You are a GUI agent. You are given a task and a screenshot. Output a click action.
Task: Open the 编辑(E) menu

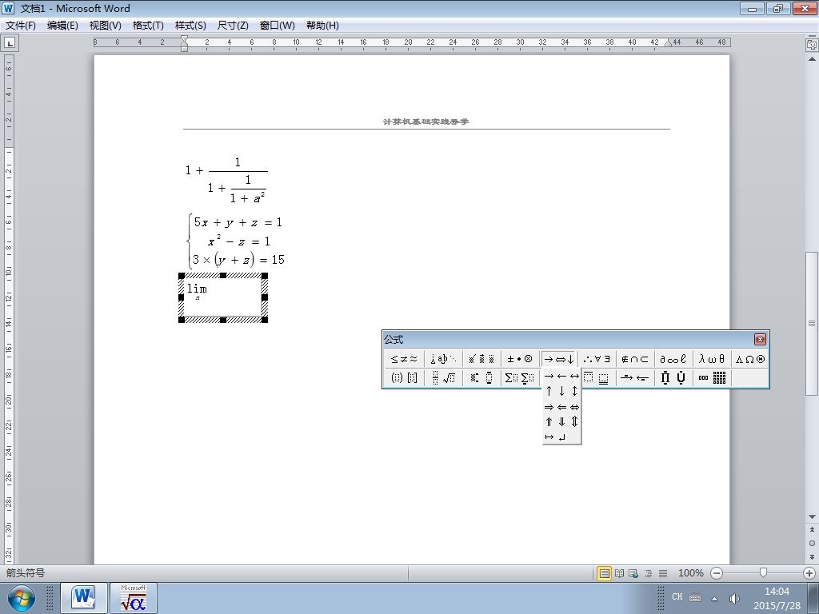pyautogui.click(x=62, y=26)
